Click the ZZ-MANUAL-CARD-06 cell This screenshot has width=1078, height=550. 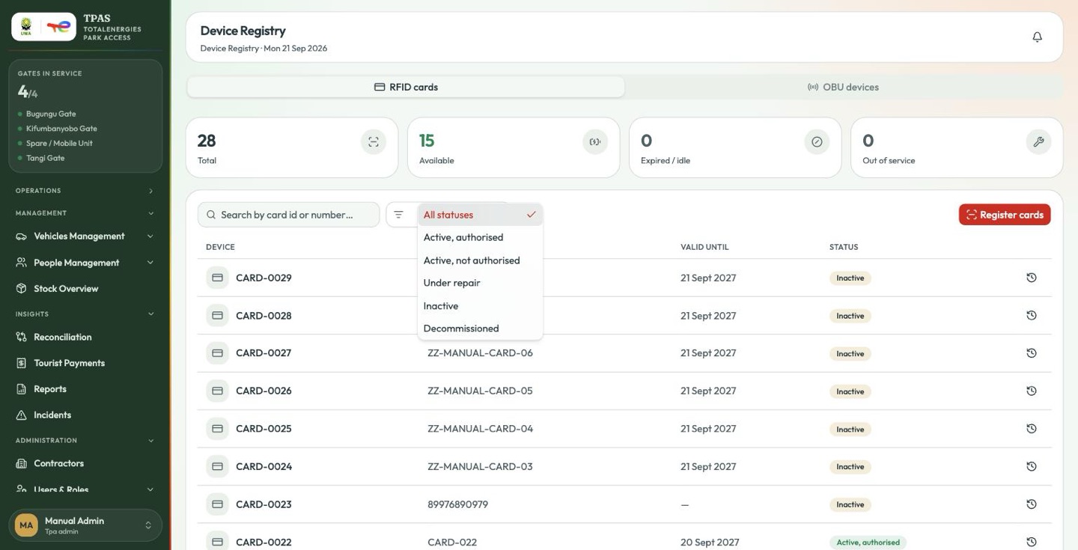pyautogui.click(x=480, y=353)
